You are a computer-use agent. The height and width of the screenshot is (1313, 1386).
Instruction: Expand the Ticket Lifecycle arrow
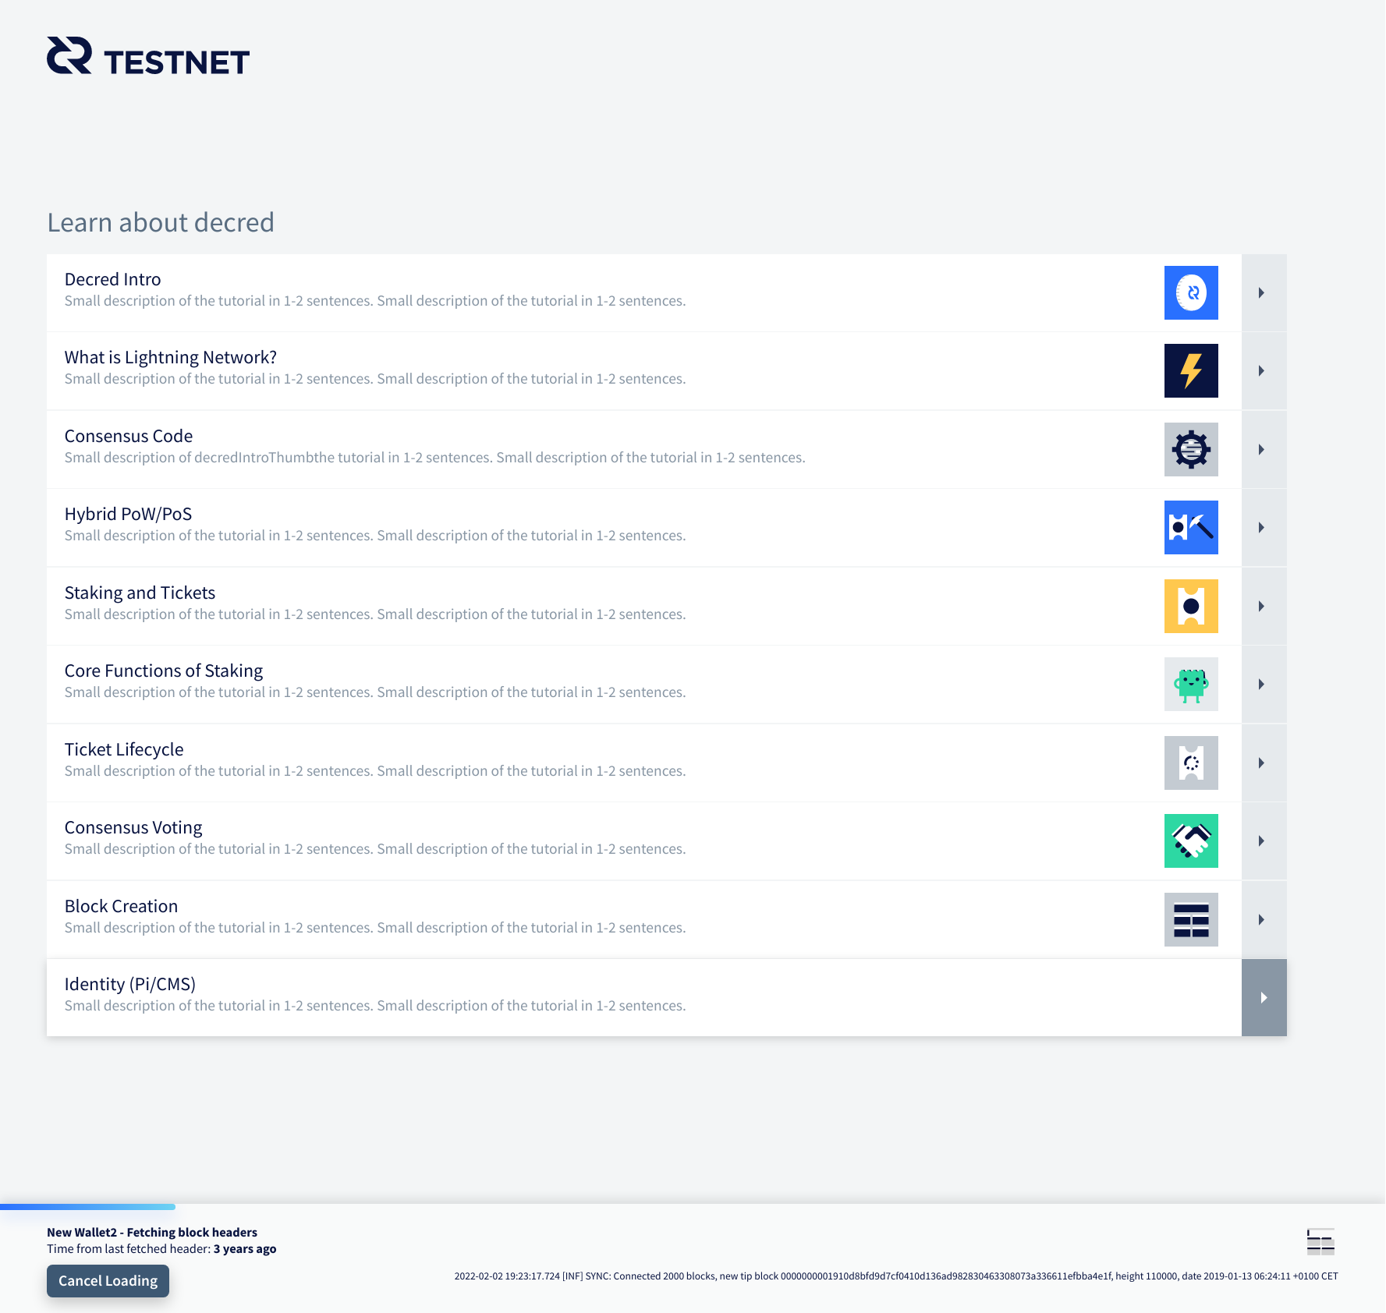(1264, 763)
